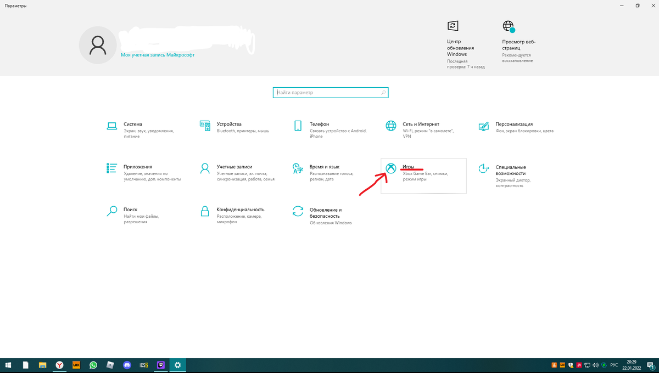Open the notification center with one alert
The height and width of the screenshot is (373, 659).
(x=651, y=365)
